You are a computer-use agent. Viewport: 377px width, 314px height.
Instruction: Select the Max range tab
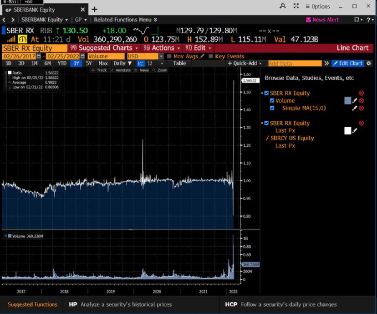point(103,63)
